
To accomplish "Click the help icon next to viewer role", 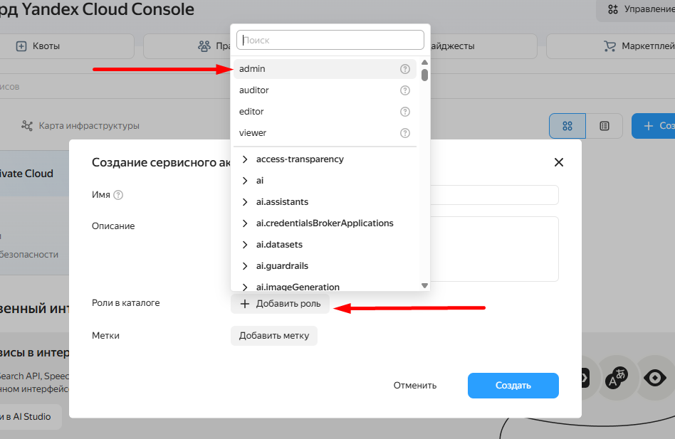I will (404, 133).
